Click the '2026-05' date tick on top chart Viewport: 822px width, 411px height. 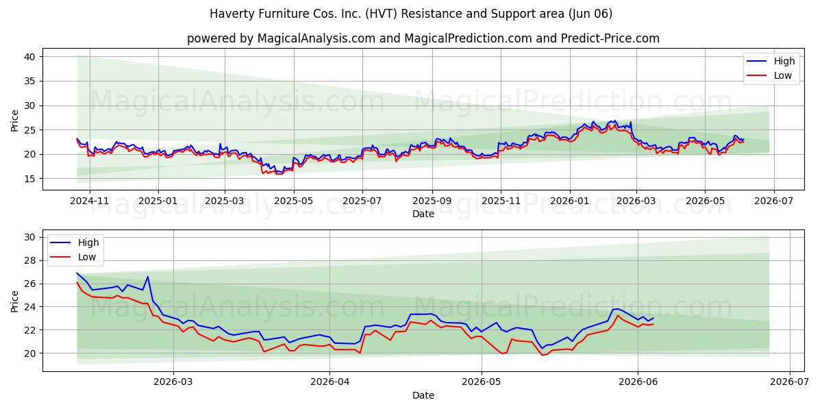pos(704,202)
